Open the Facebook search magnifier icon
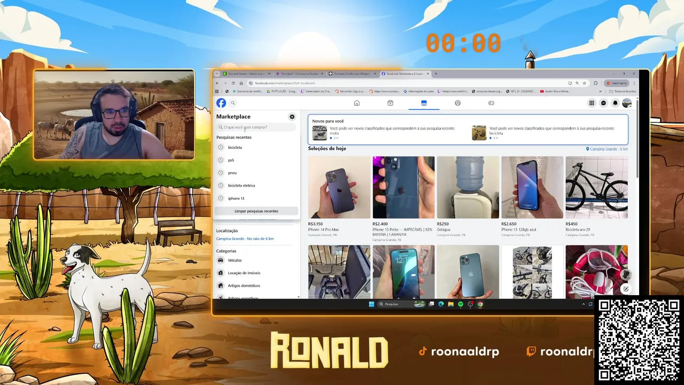 pos(233,103)
